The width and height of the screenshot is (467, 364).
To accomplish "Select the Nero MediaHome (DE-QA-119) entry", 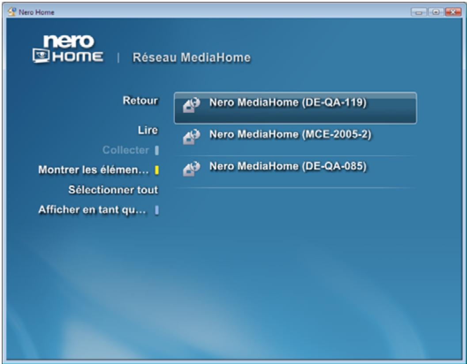I will (295, 108).
